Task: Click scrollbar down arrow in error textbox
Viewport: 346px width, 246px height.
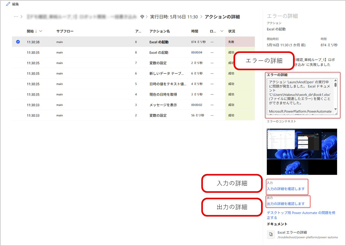Action: 335,109
